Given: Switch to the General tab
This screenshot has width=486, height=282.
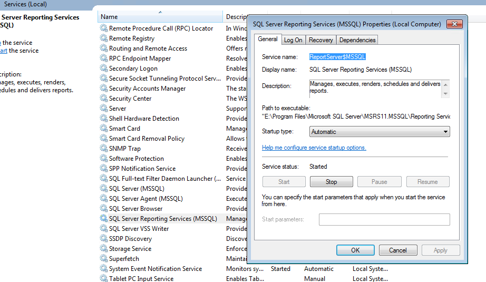Looking at the screenshot, I should tap(268, 40).
